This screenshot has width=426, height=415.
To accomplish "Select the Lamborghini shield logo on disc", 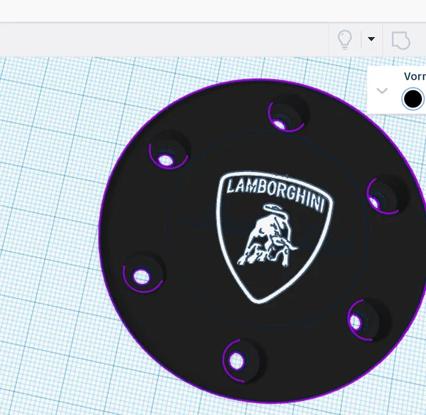I will click(274, 237).
